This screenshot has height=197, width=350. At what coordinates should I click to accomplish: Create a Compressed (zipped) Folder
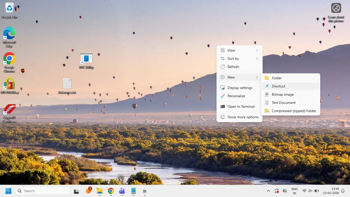(291, 111)
